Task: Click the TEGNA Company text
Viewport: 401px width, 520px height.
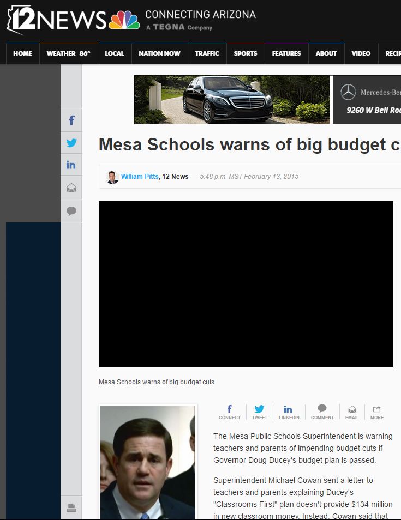Action: [179, 27]
